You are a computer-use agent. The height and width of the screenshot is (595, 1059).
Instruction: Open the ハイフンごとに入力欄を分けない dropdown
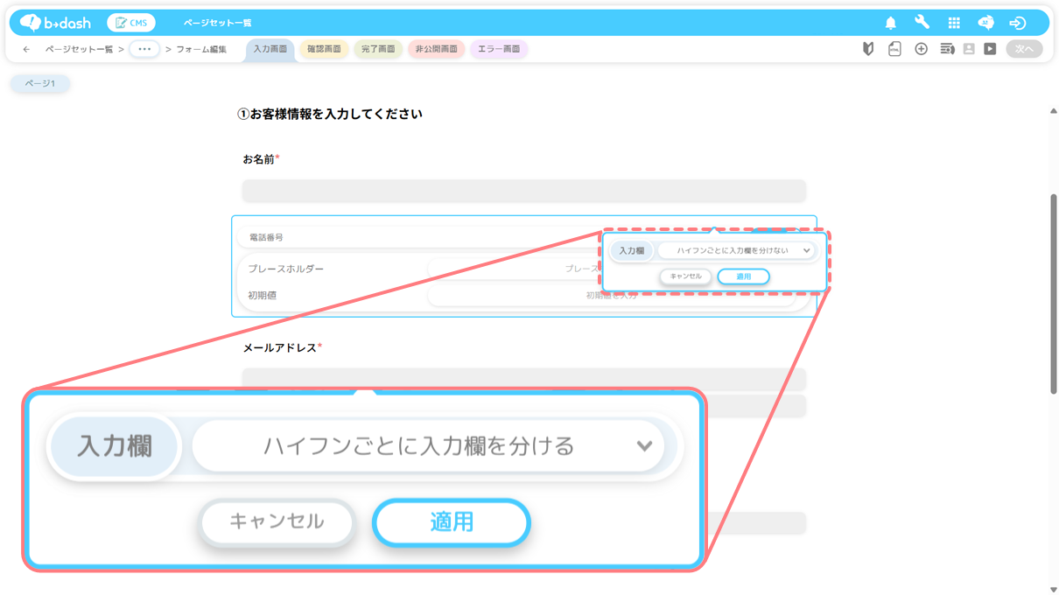point(737,251)
